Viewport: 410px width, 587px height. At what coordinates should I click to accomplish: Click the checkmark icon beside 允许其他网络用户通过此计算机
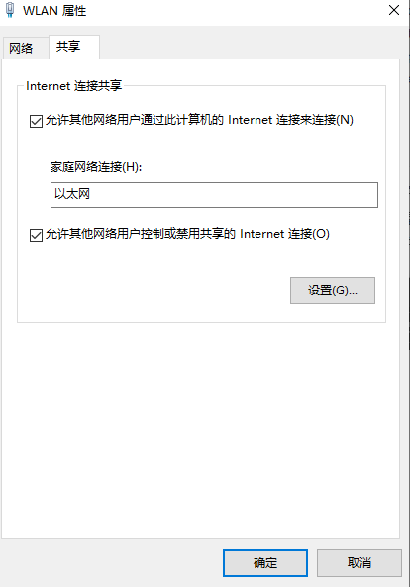(x=36, y=121)
